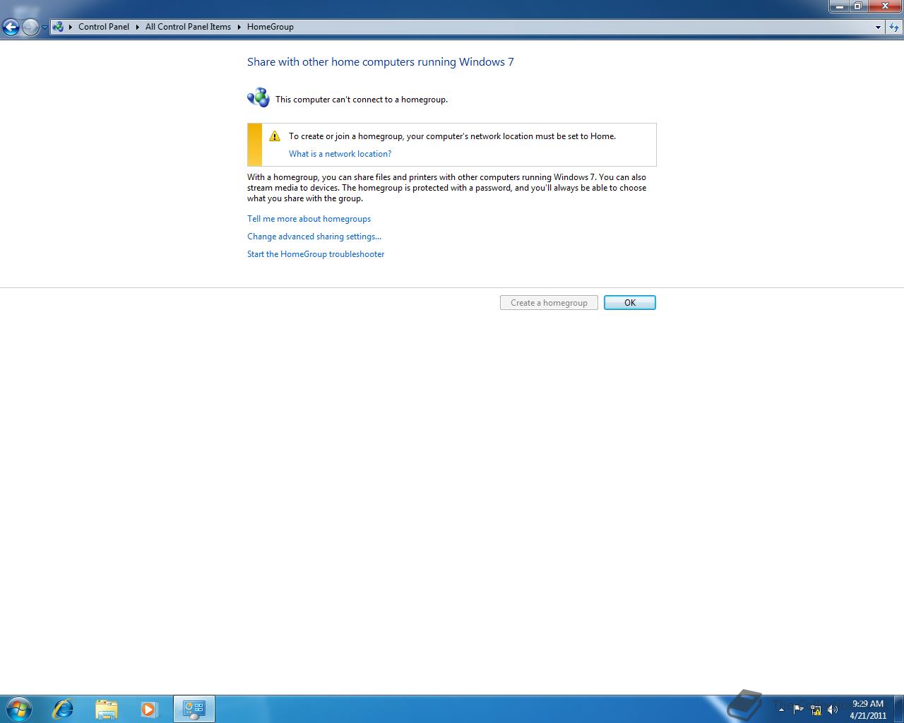Click the yellow warning triangle icon

(275, 136)
